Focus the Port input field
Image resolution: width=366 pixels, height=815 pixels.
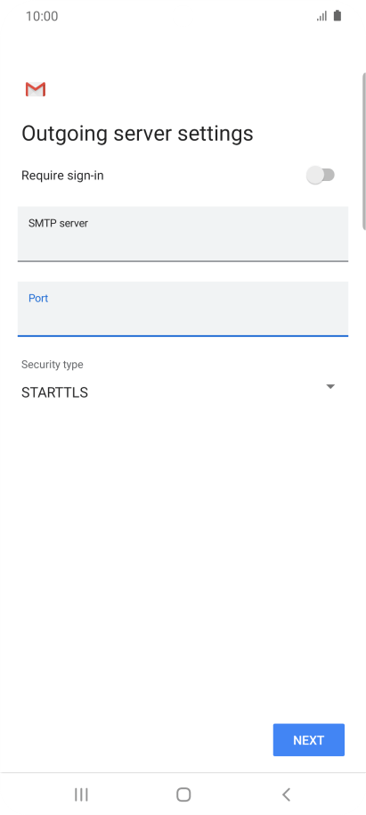click(183, 309)
